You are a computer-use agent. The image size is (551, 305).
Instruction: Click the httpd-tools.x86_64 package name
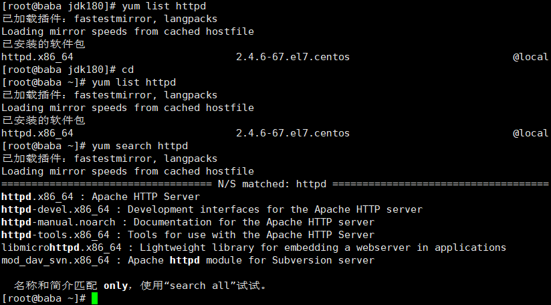click(56, 235)
